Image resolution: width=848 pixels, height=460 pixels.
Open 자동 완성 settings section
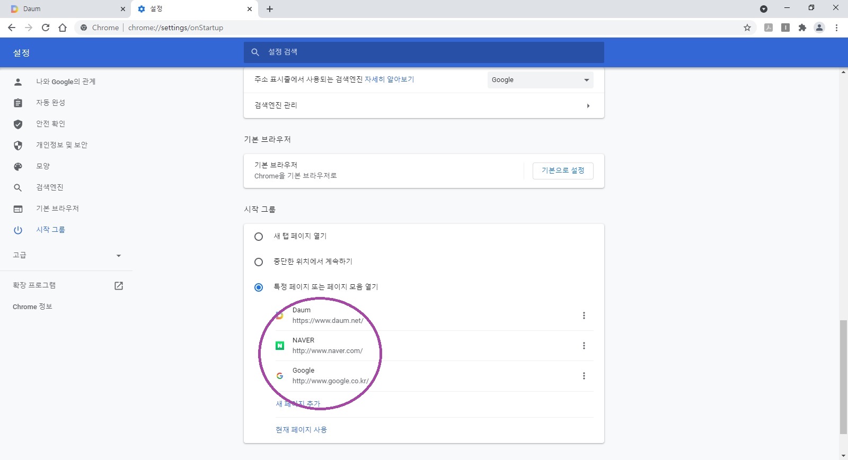50,103
